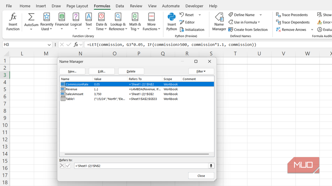Click the Insert Python button
Image resolution: width=332 pixels, height=186 pixels.
click(x=171, y=22)
